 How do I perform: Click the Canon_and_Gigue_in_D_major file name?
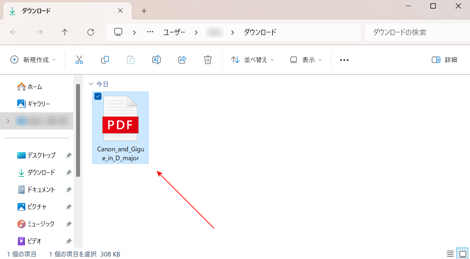pyautogui.click(x=120, y=153)
